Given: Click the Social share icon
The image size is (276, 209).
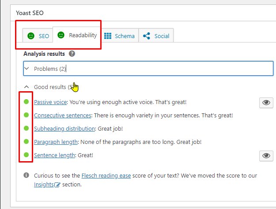Looking at the screenshot, I should [x=147, y=36].
